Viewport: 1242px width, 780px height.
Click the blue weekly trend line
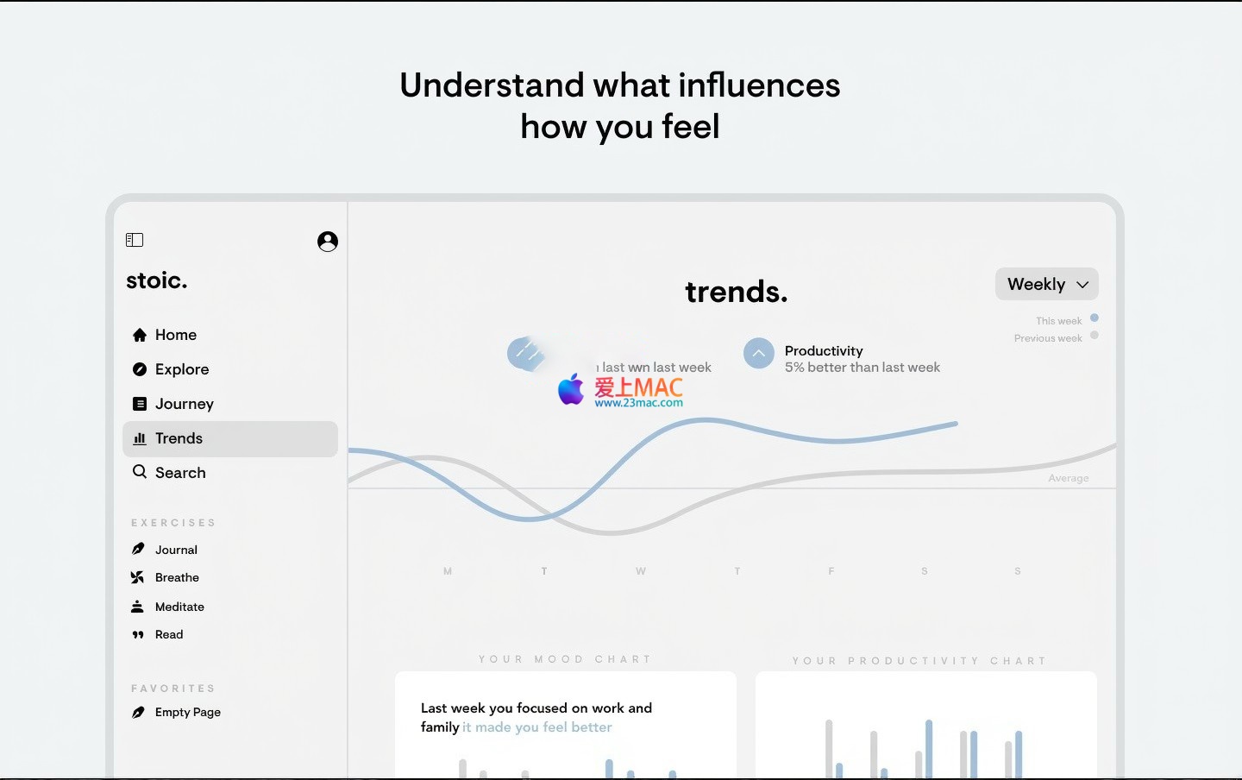(x=707, y=420)
